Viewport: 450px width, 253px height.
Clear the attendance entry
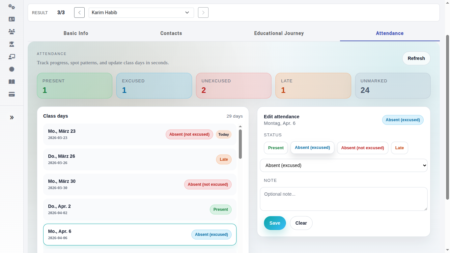301,223
